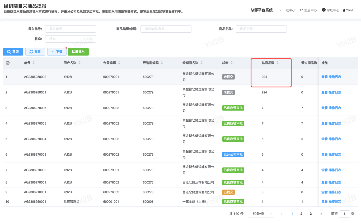361x223 pixels.
Task: View details for order AG2306270006
Action: pos(325,108)
